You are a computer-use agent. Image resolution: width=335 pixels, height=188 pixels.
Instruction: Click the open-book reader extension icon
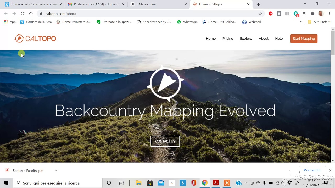tap(287, 14)
